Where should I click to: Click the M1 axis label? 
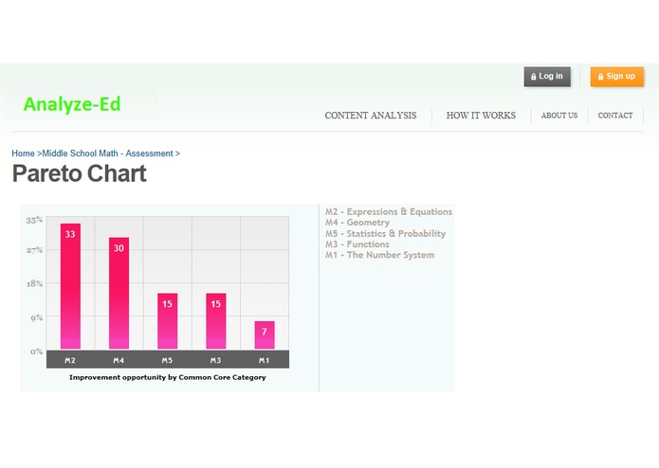click(x=264, y=360)
